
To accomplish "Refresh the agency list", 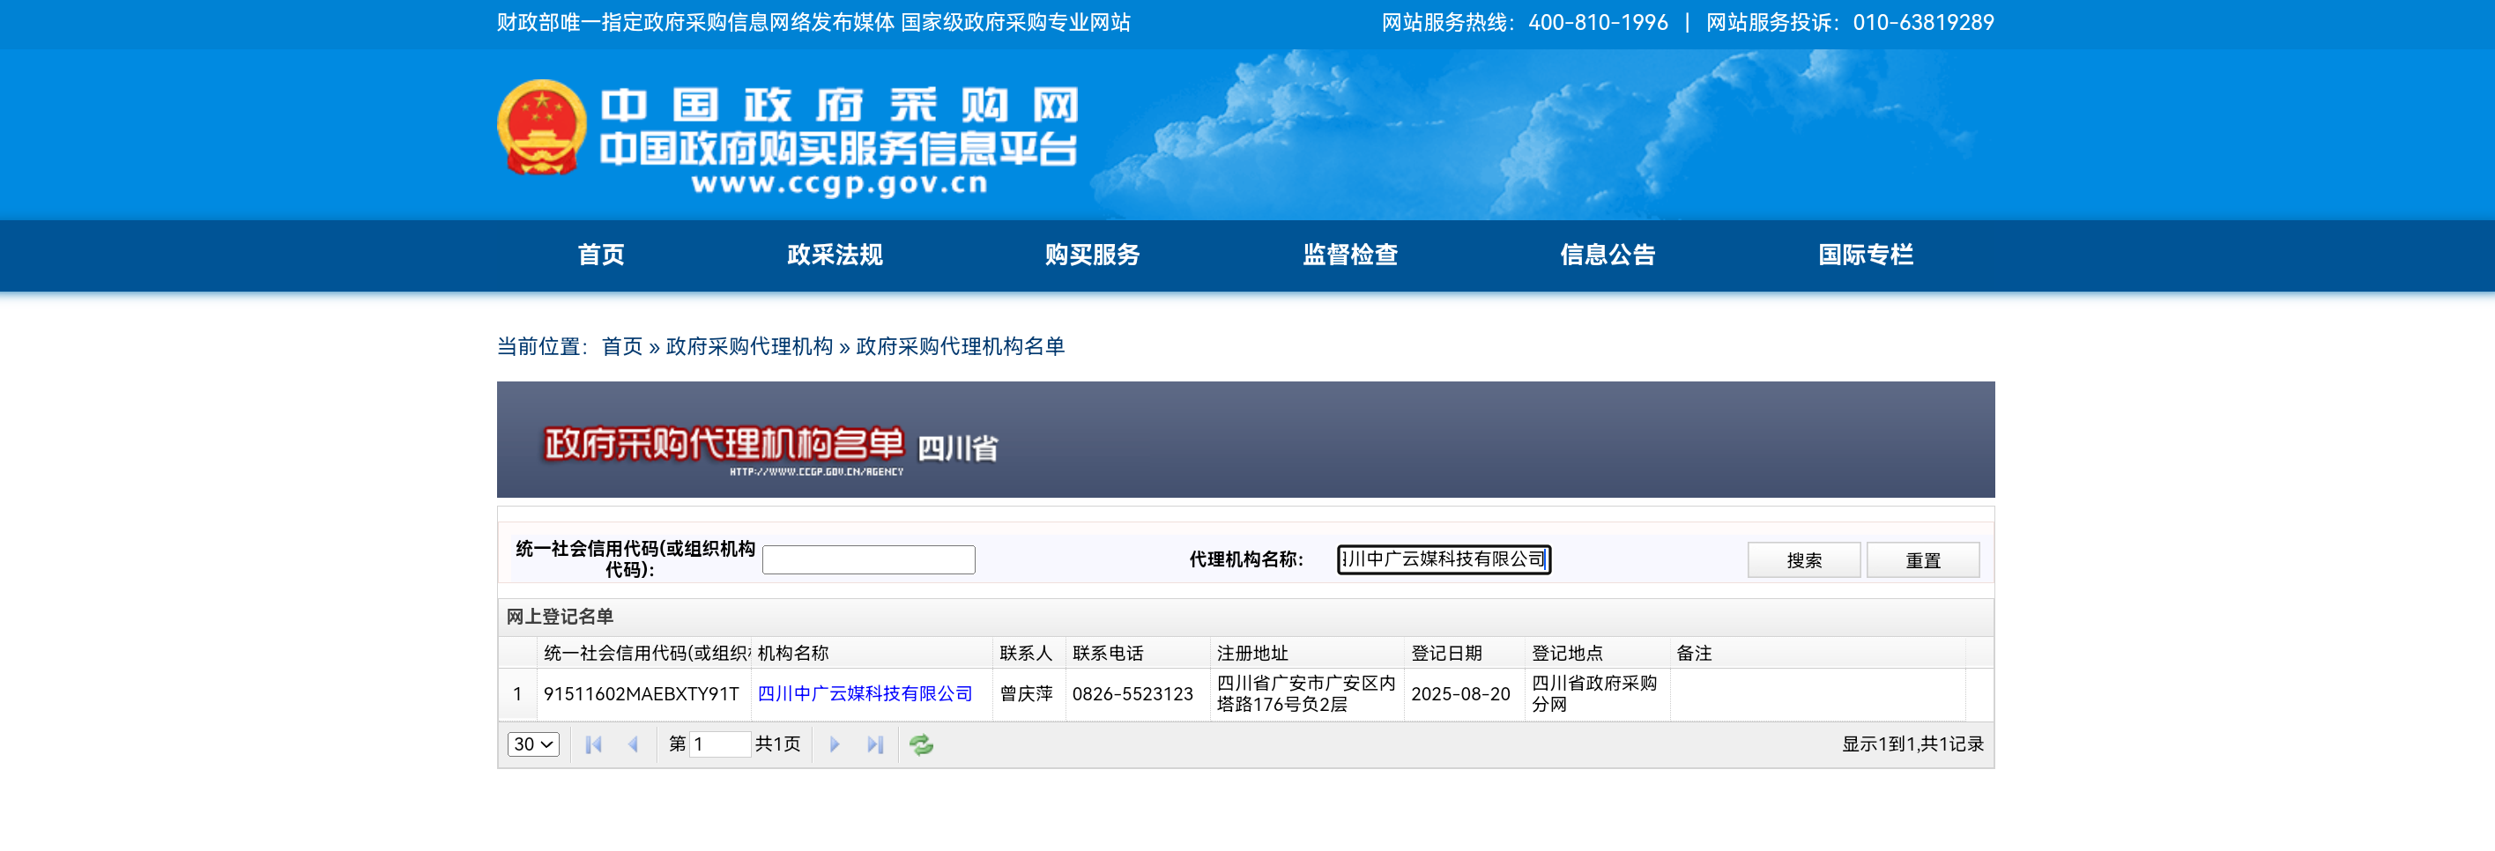I will 921,744.
